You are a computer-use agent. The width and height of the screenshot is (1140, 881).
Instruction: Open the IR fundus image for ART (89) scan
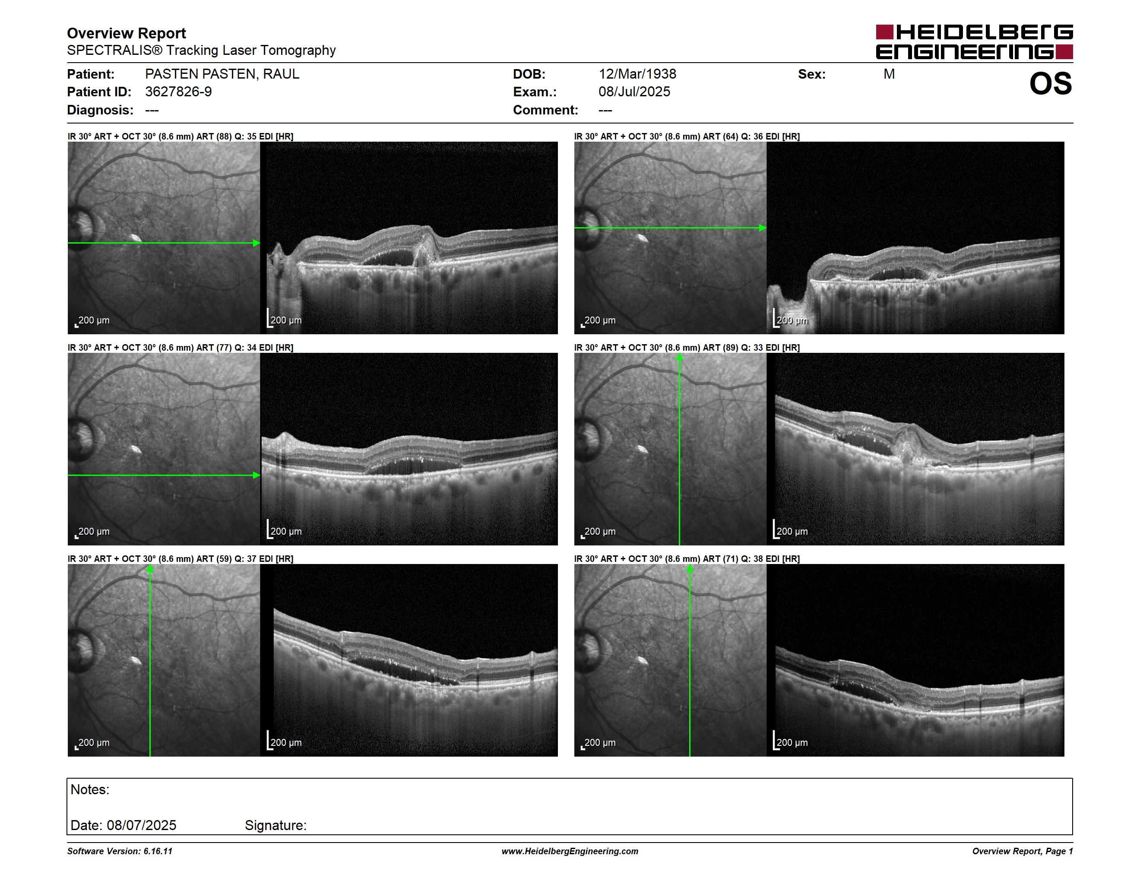point(670,450)
